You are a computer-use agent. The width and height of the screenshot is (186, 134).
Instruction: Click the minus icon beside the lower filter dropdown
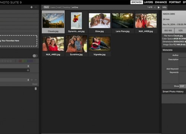[36, 80]
